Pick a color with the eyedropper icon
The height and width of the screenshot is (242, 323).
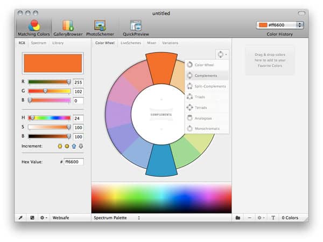[x=21, y=218]
